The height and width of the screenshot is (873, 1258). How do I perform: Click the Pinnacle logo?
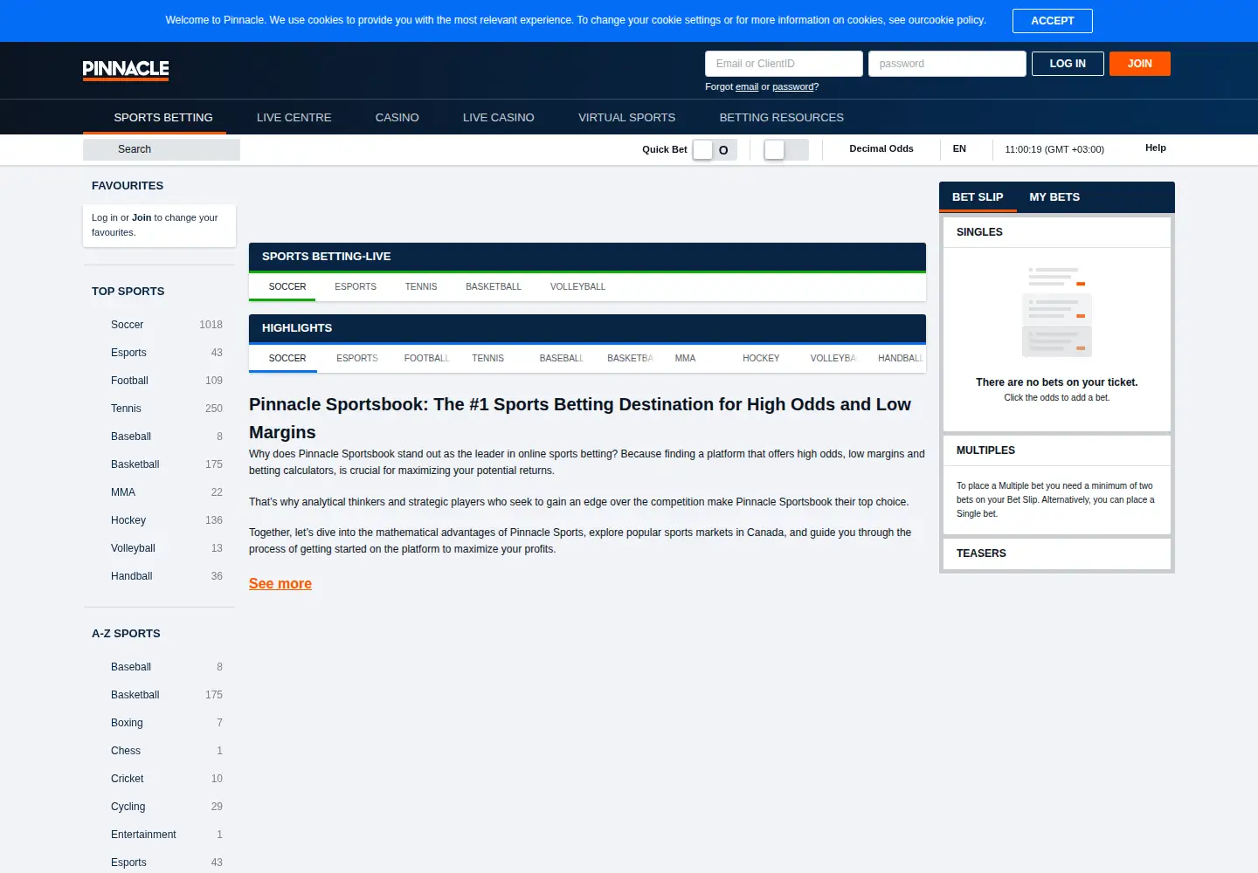click(x=126, y=70)
